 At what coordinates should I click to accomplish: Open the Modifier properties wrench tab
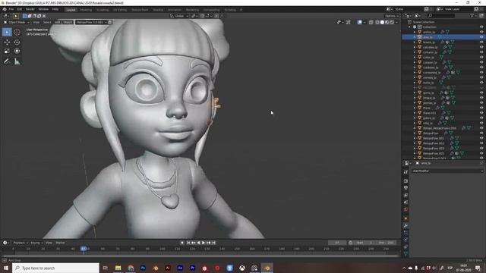(x=406, y=225)
